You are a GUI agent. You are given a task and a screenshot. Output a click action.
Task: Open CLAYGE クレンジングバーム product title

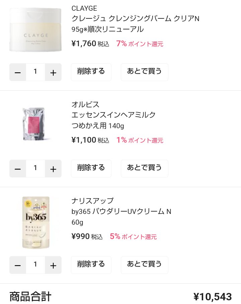(x=135, y=19)
